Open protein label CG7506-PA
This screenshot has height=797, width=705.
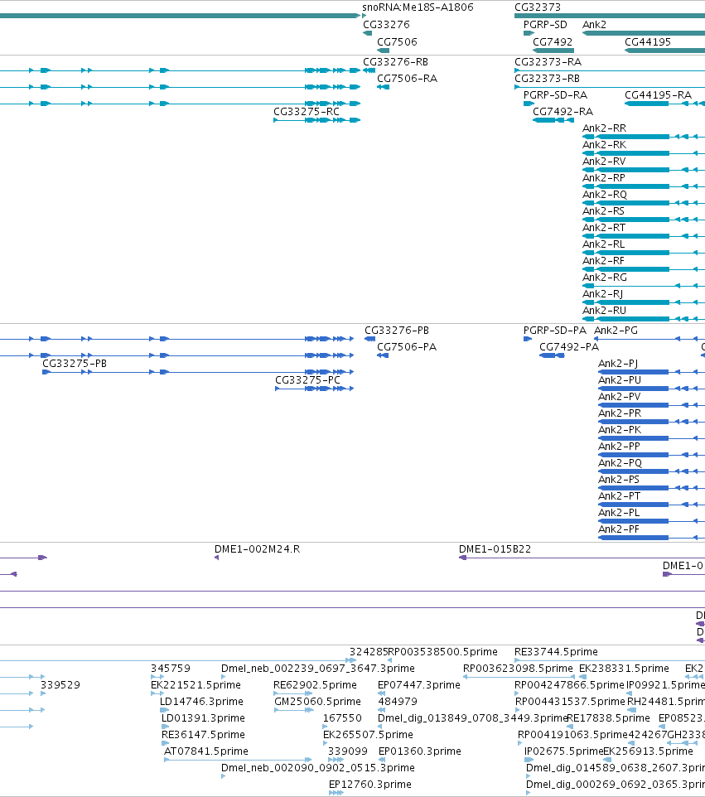coord(407,346)
